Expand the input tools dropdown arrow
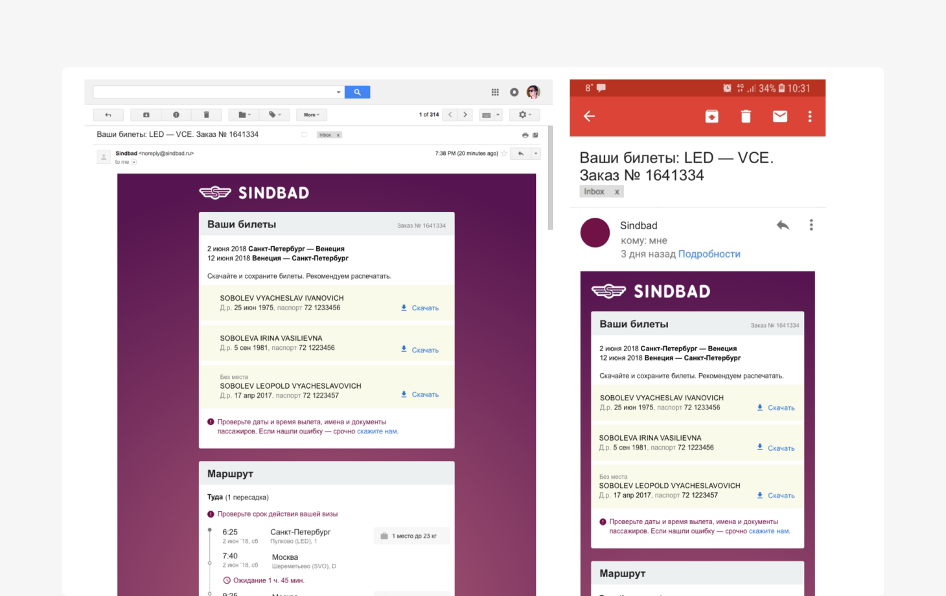The height and width of the screenshot is (596, 946). pyautogui.click(x=498, y=115)
